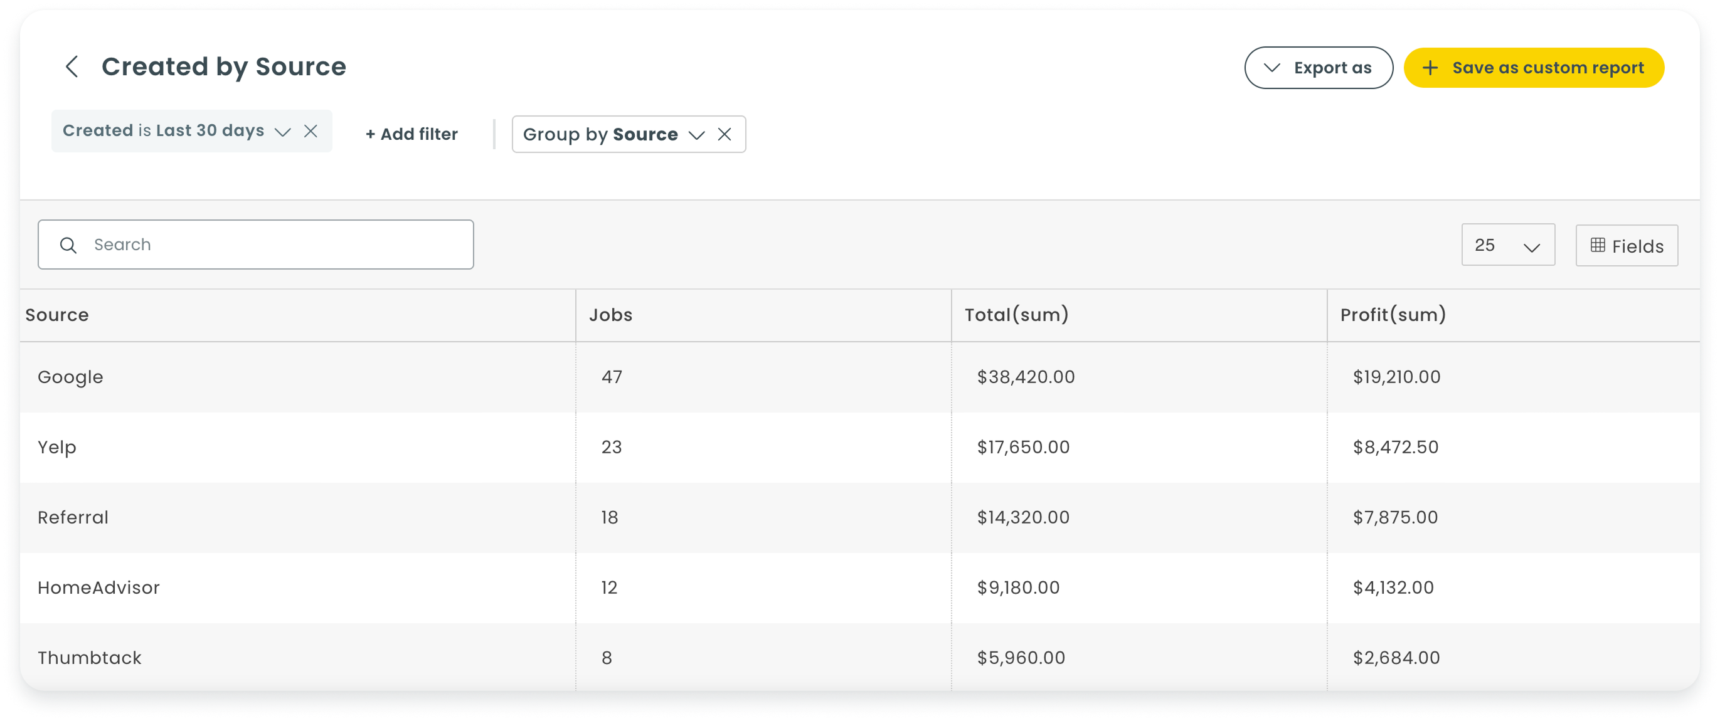
Task: Focus the Search input field
Action: coord(256,245)
